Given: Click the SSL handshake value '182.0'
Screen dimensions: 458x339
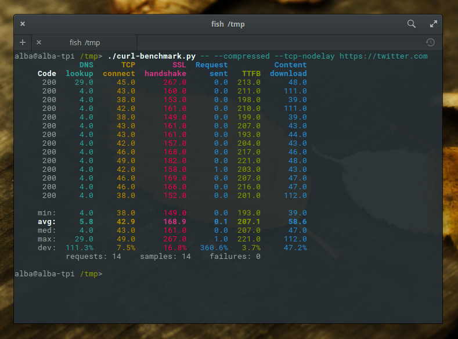Looking at the screenshot, I should (175, 161).
